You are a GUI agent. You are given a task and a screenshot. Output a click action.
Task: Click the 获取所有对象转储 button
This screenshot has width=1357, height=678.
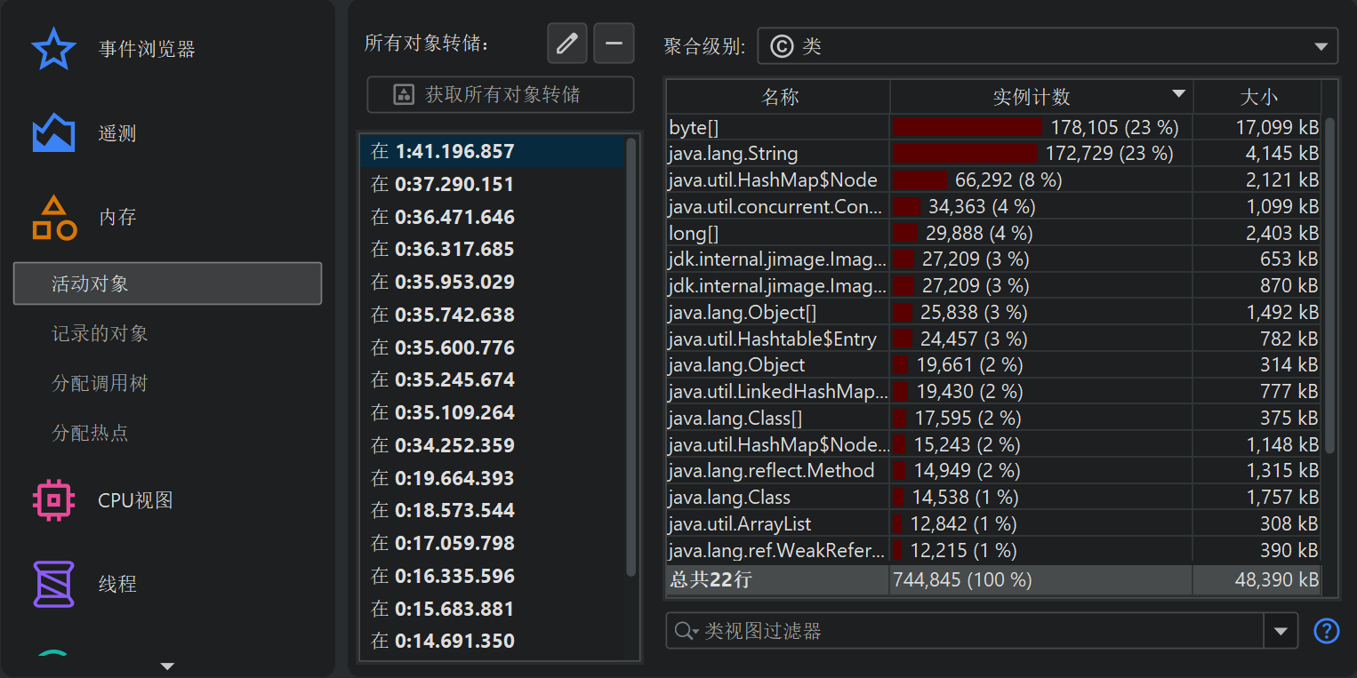click(x=501, y=95)
